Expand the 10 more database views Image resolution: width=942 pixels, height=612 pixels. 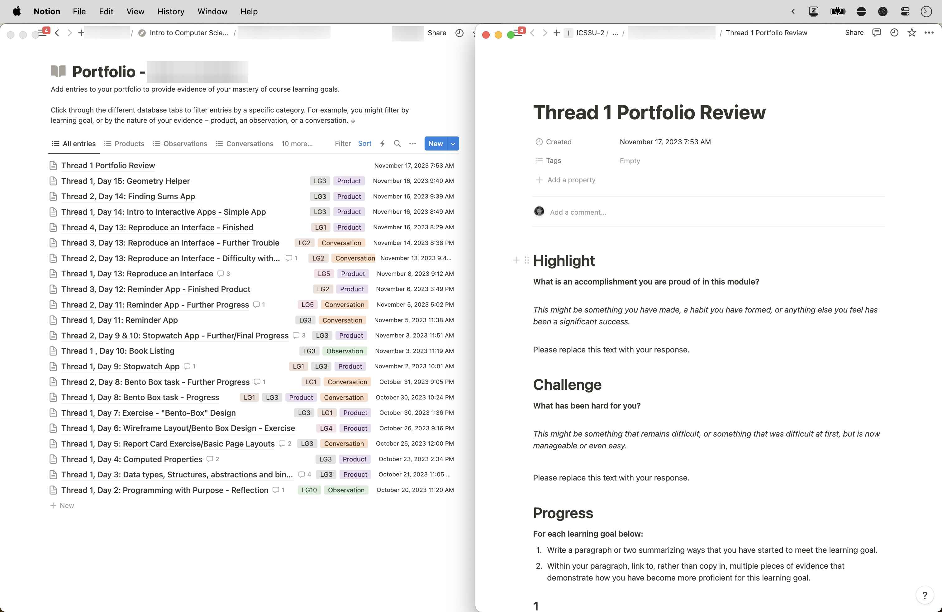pyautogui.click(x=297, y=144)
